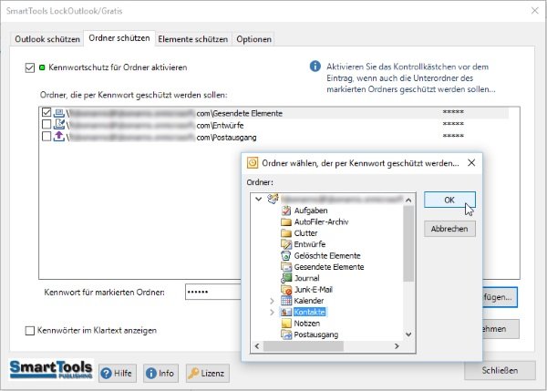Switch to Outlook schützen tab
This screenshot has width=547, height=391.
[x=47, y=39]
